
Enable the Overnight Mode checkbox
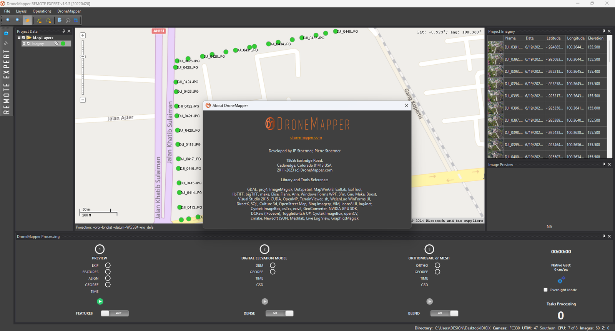(x=545, y=290)
